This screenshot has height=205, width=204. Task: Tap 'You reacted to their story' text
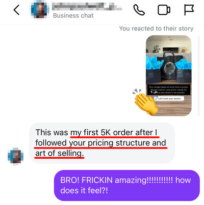156,28
